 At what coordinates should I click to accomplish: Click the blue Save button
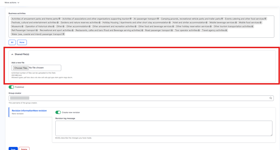click(x=13, y=149)
